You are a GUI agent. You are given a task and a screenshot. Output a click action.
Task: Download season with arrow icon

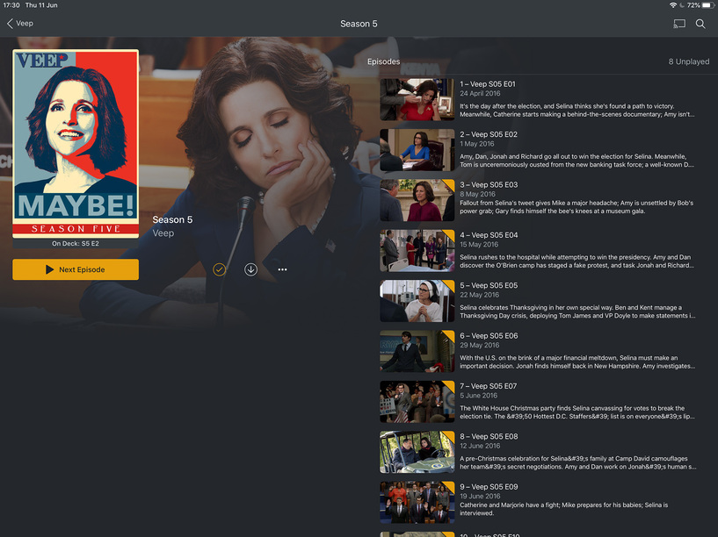[250, 269]
